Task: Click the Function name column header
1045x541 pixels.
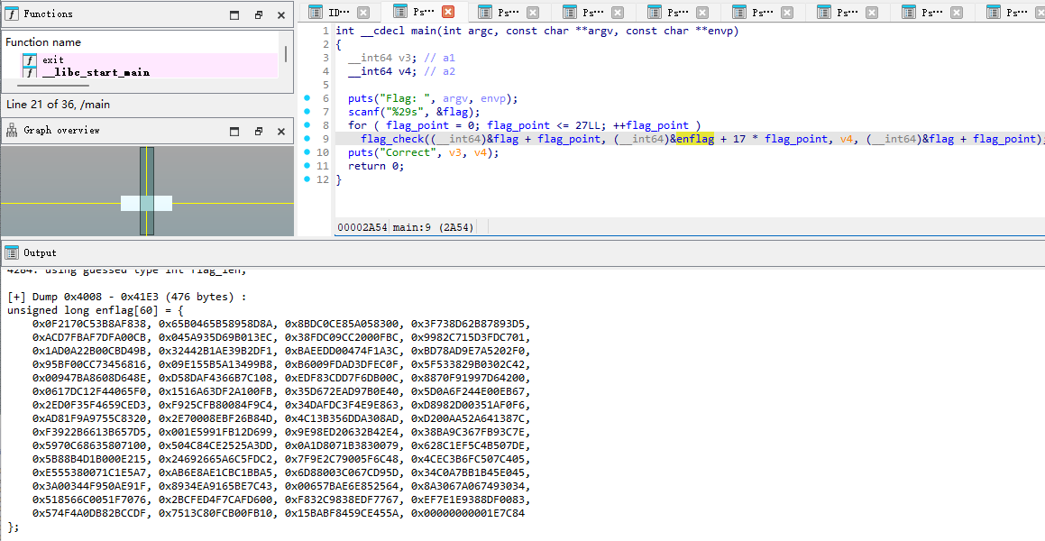Action: pos(43,42)
